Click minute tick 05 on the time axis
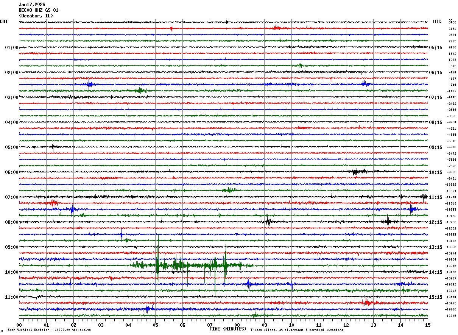This screenshot has width=458, height=335. point(155,325)
